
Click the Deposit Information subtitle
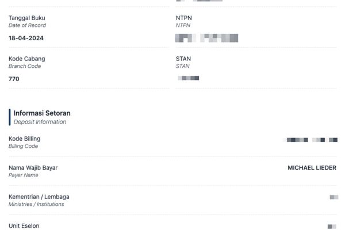click(40, 122)
